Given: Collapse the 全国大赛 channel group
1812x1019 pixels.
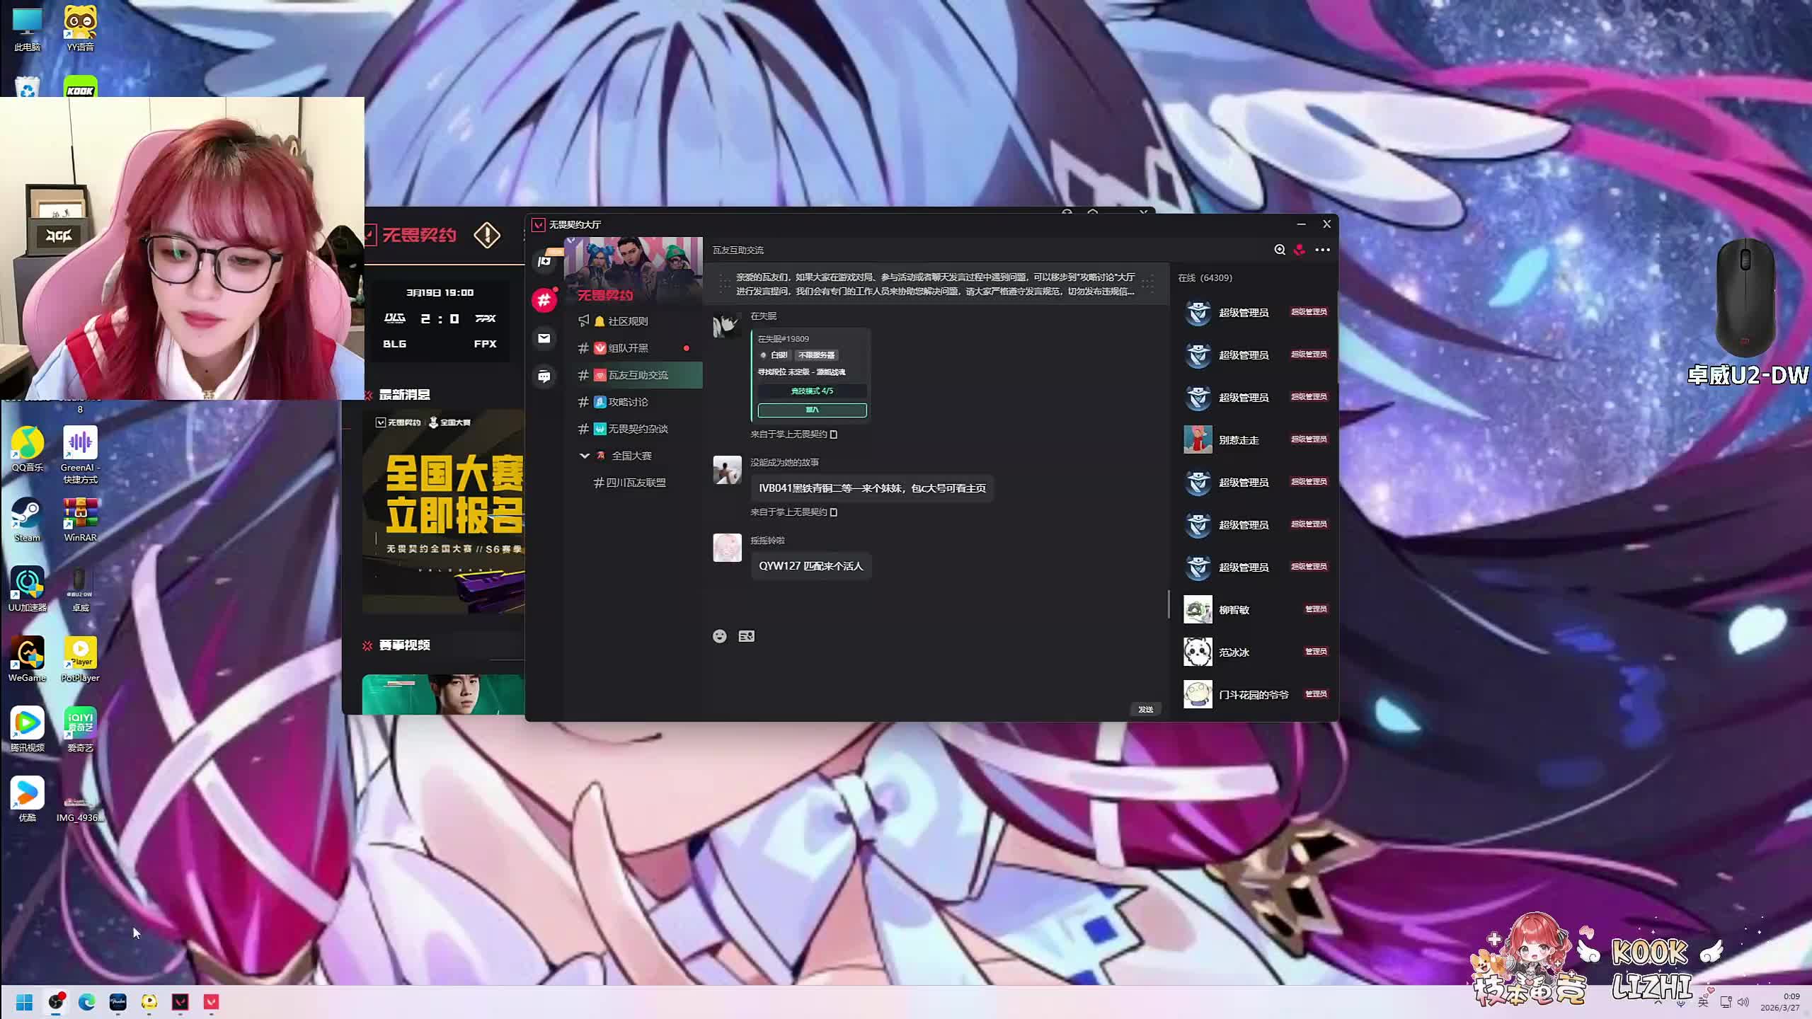Looking at the screenshot, I should point(585,456).
